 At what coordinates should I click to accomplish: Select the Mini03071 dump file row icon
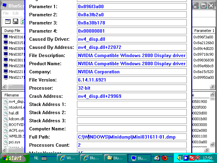[x=6, y=54]
